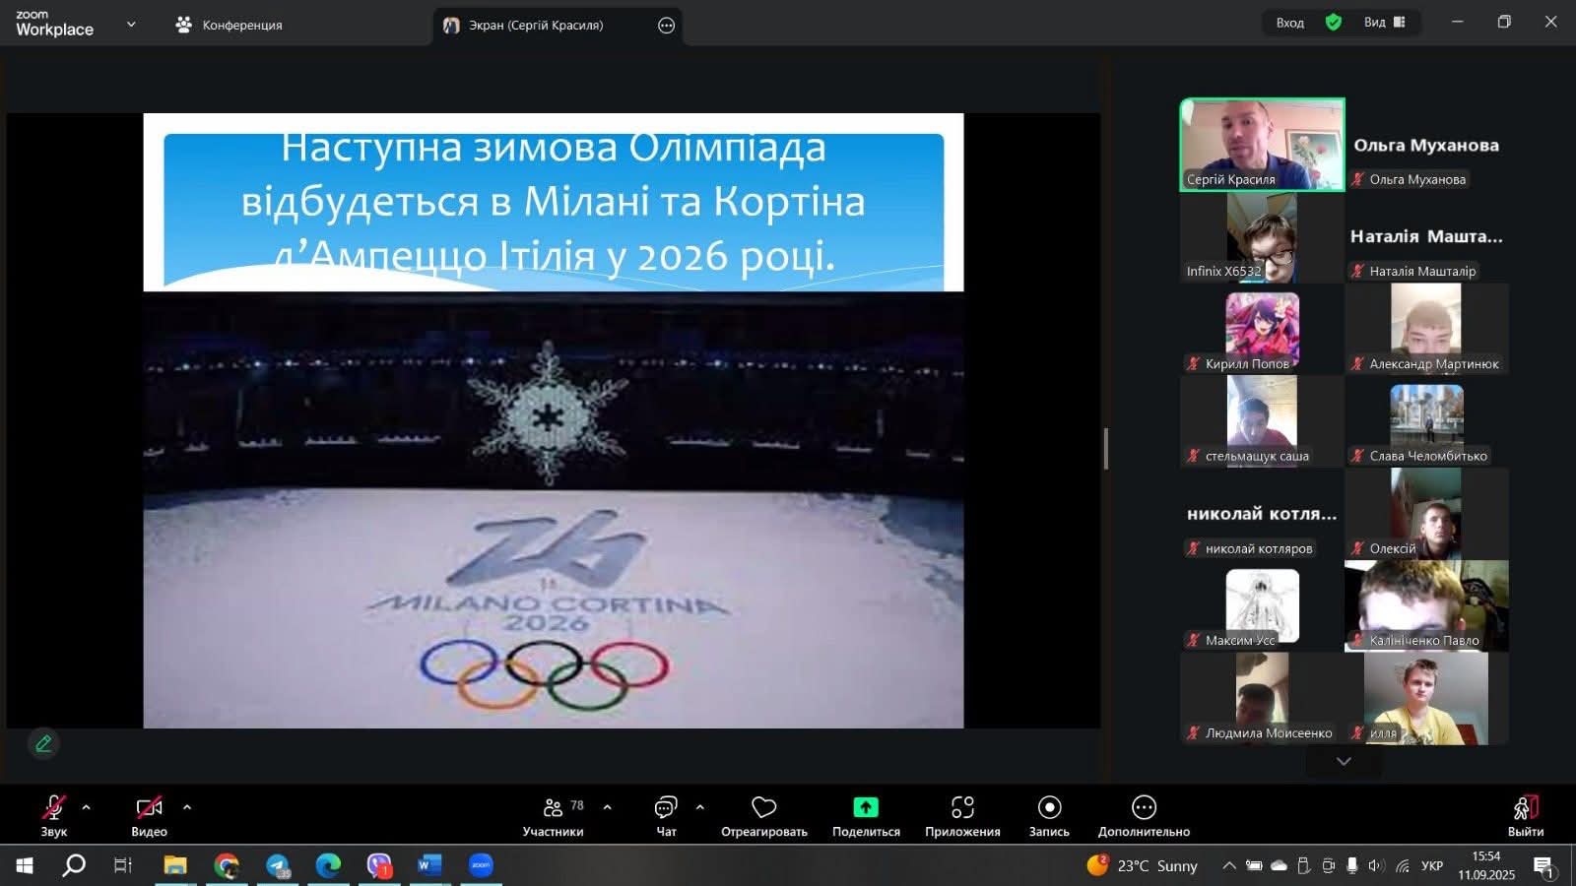
Task: Expand participants options arrow next to Участники
Action: click(x=607, y=807)
